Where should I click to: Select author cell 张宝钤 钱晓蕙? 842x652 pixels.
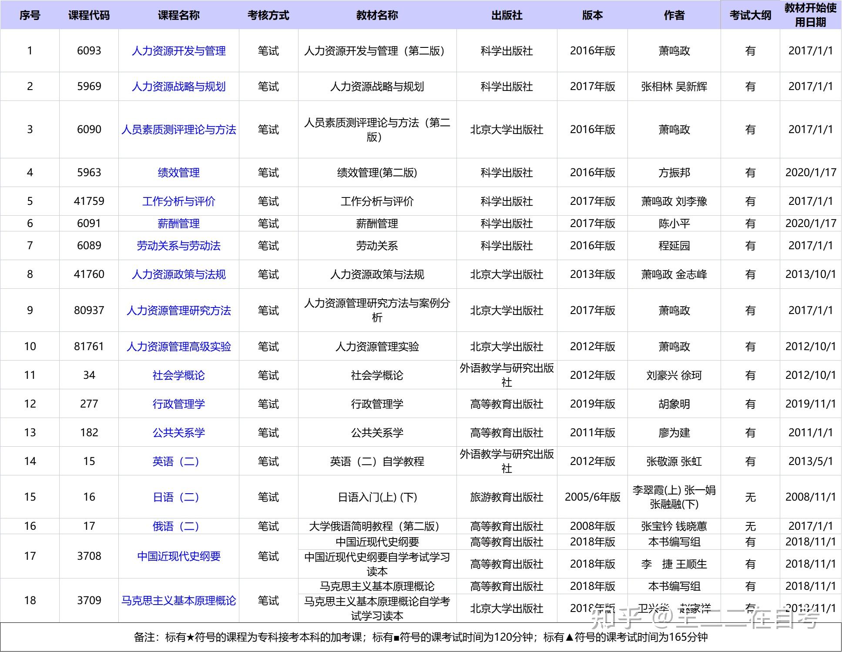[674, 526]
